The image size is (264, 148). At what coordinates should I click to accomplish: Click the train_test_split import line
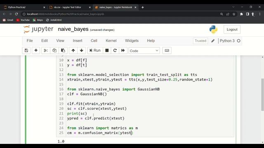(132, 75)
